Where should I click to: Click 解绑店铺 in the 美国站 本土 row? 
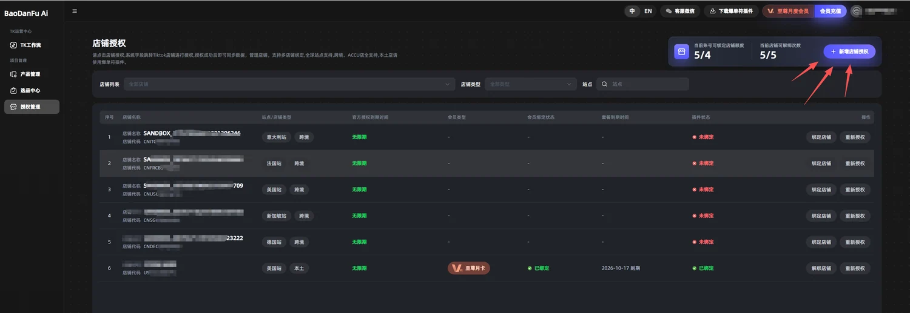(821, 268)
